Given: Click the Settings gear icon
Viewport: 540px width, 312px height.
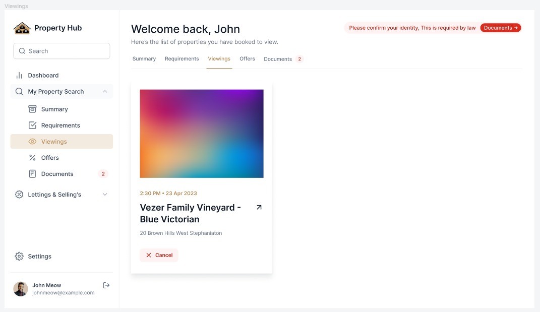Looking at the screenshot, I should point(19,256).
